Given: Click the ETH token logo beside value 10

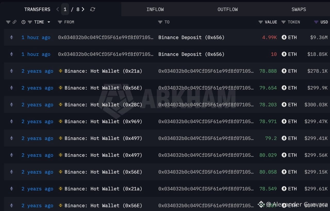Looking at the screenshot, I should point(284,54).
